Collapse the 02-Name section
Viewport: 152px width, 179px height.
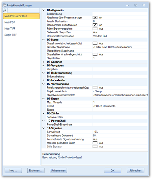pyautogui.click(x=43, y=40)
